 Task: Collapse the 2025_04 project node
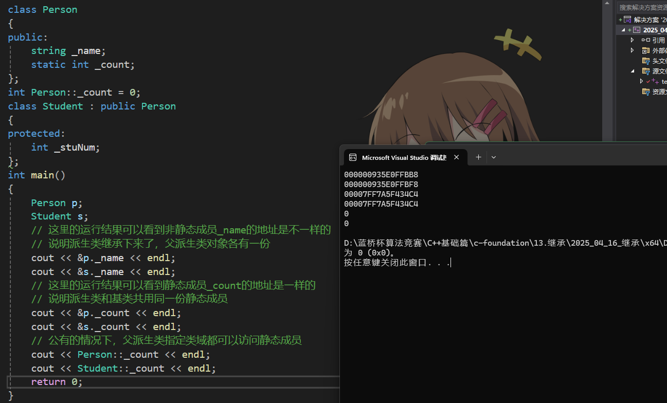point(623,30)
